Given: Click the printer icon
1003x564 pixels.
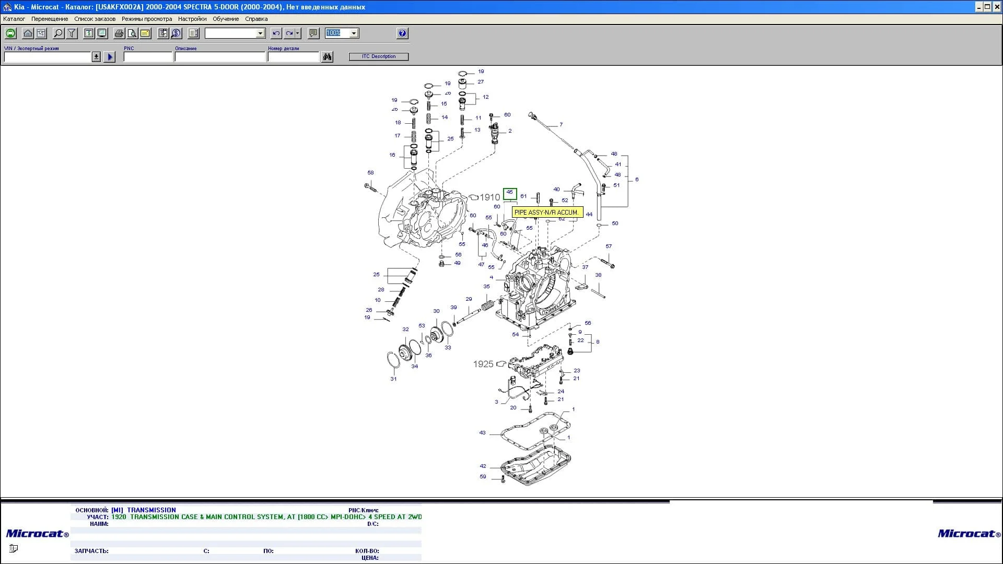Looking at the screenshot, I should [119, 33].
